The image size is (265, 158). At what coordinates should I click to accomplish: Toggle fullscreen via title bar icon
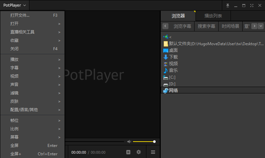pyautogui.click(x=252, y=5)
